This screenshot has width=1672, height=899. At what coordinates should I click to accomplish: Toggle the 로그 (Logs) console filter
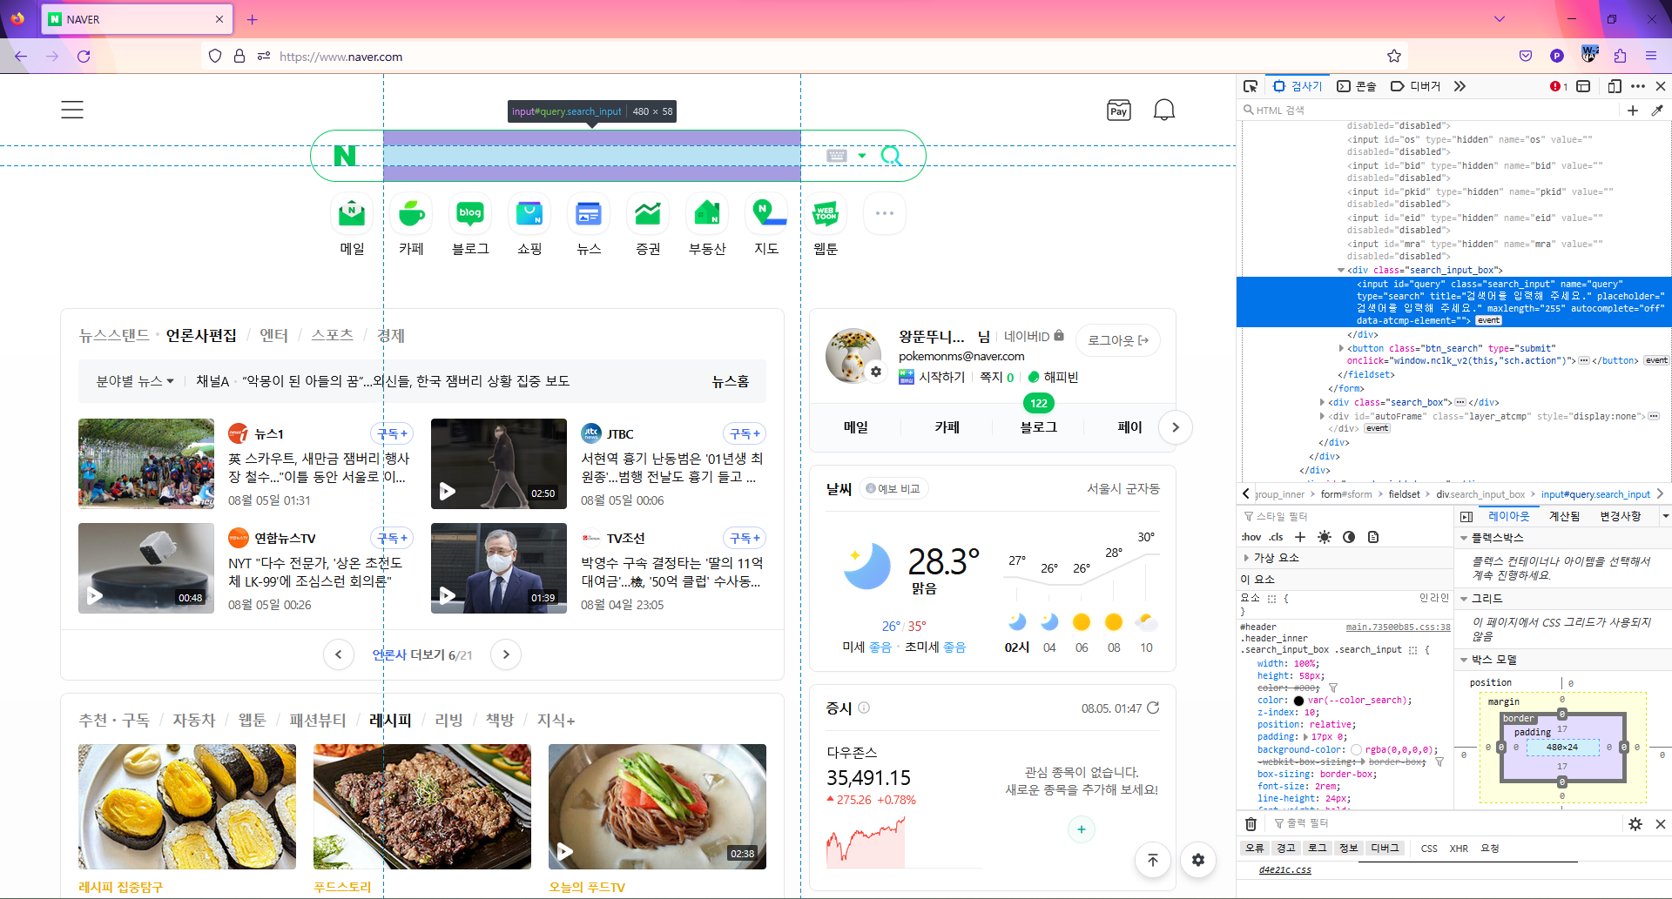point(1317,849)
